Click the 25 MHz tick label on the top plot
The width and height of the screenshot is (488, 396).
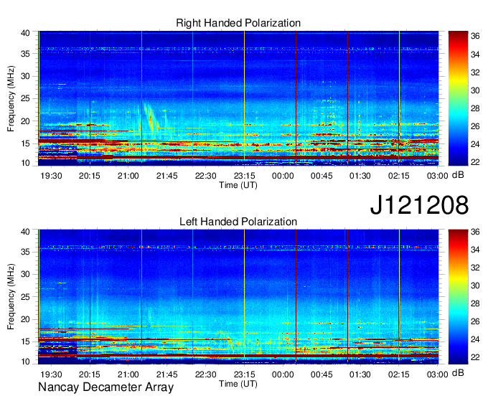[25, 99]
